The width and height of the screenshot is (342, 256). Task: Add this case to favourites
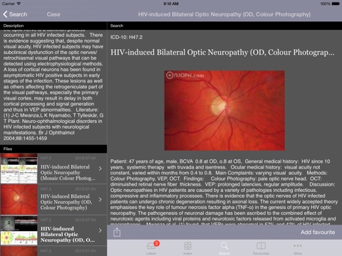pyautogui.click(x=318, y=232)
